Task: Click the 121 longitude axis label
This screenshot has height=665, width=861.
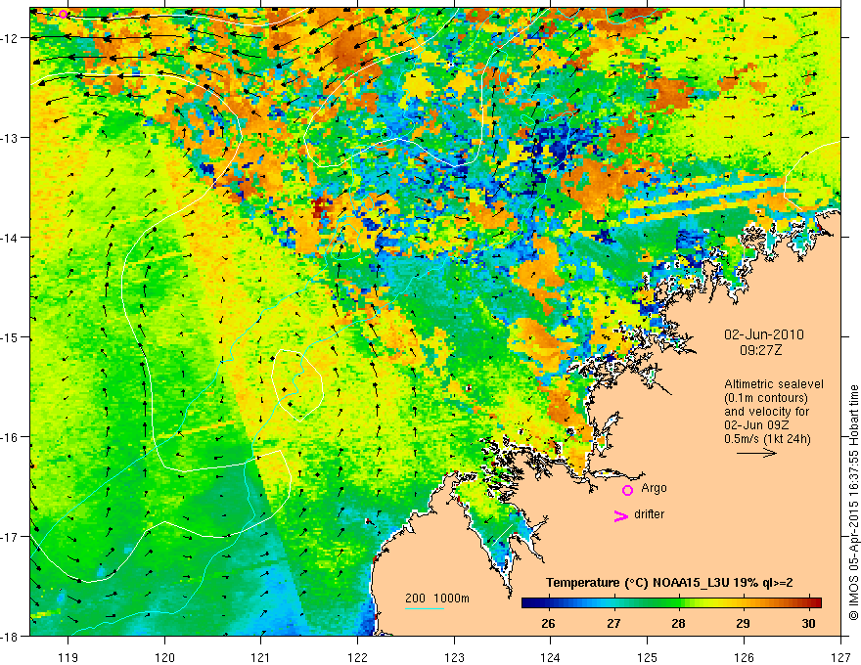Action: pyautogui.click(x=261, y=657)
